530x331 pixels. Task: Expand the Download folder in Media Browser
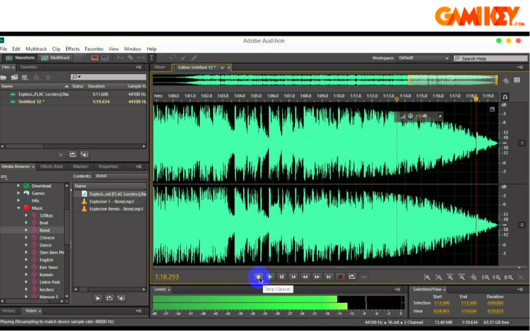[19, 186]
